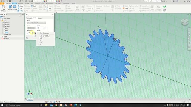Open Windows Start menu
The height and width of the screenshot is (107, 191).
(2, 105)
